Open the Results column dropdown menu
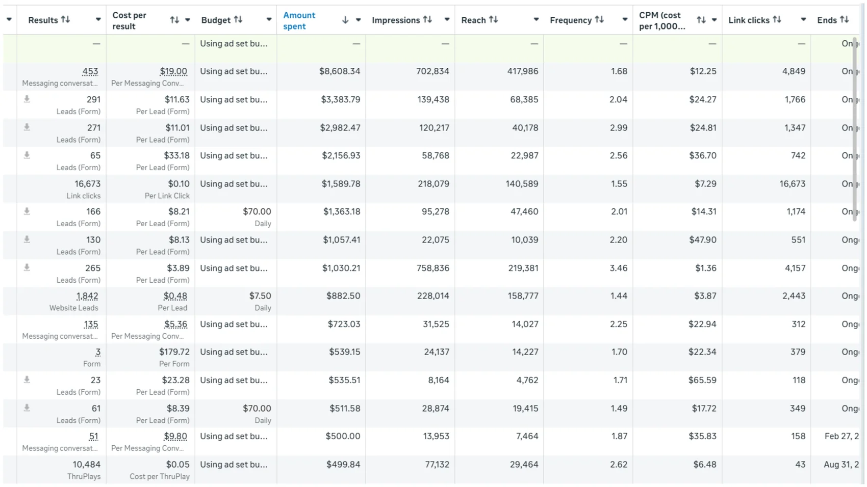 [98, 20]
